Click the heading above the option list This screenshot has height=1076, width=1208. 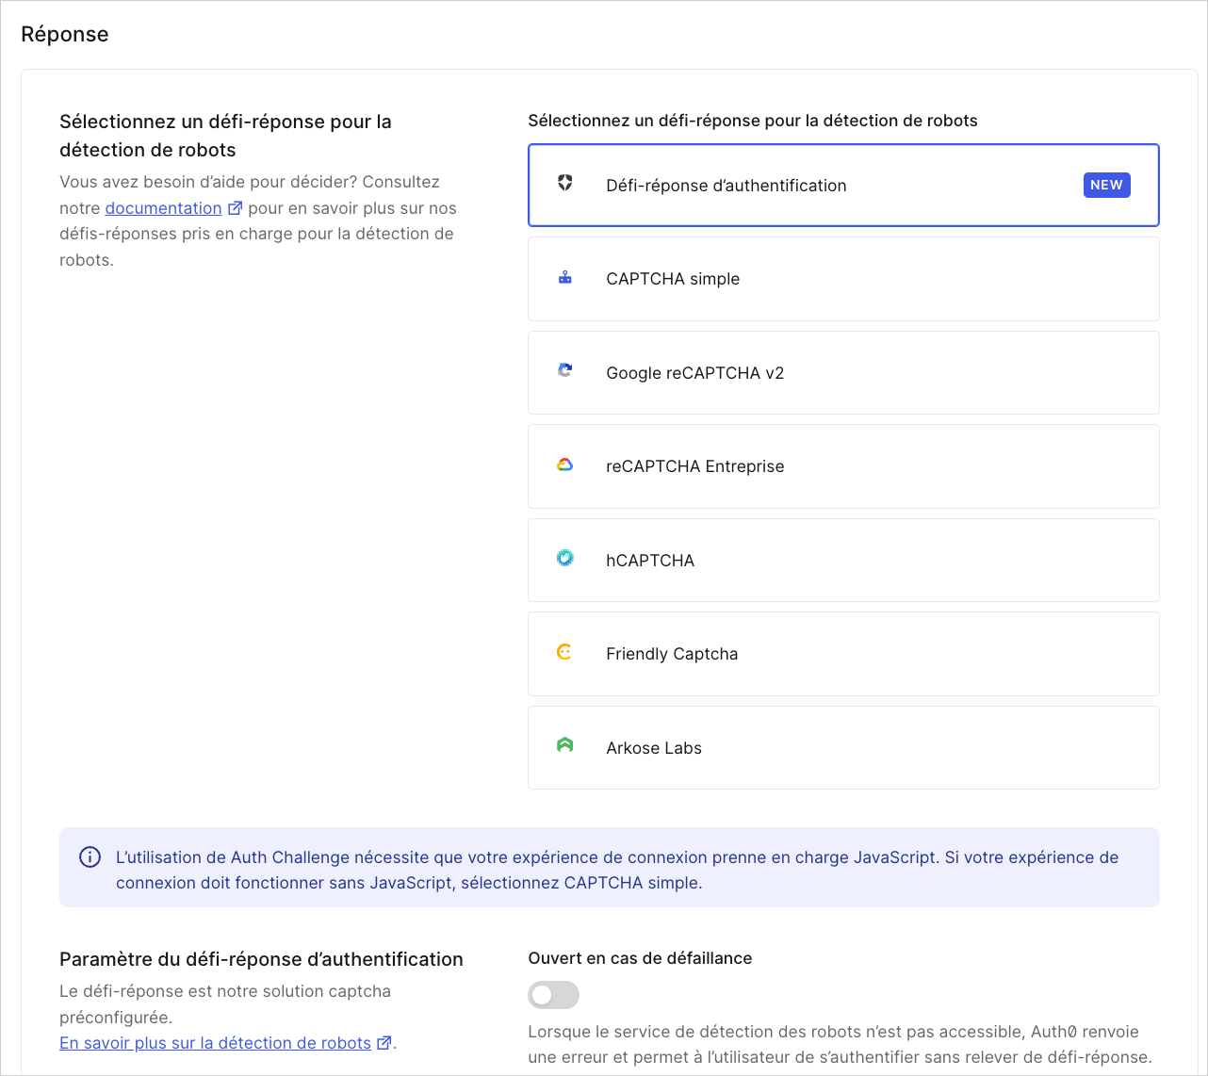pos(753,121)
